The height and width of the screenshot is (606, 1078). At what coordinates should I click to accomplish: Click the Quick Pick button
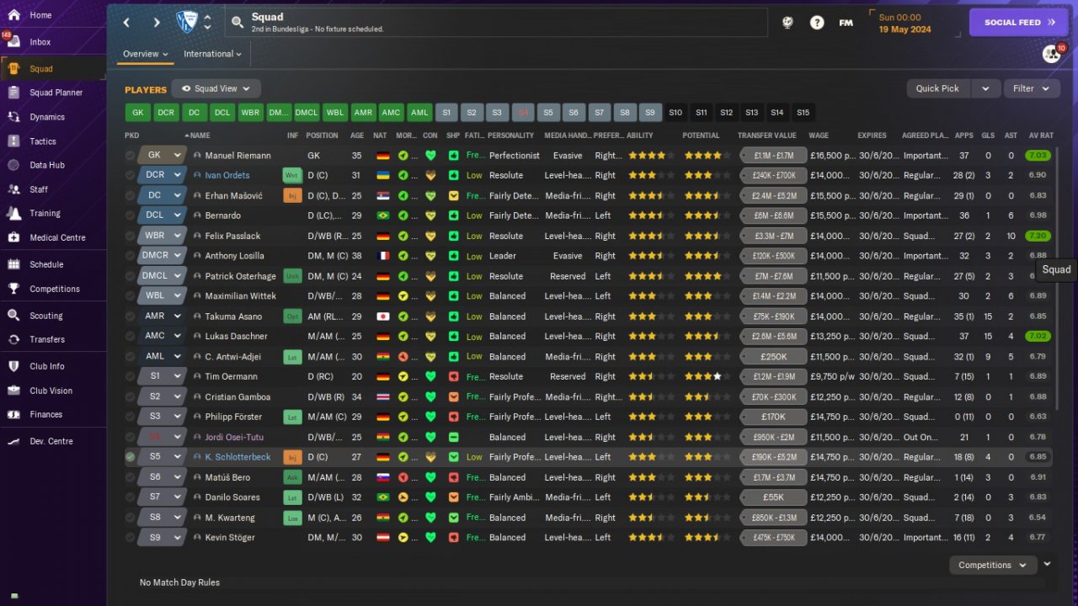(938, 88)
